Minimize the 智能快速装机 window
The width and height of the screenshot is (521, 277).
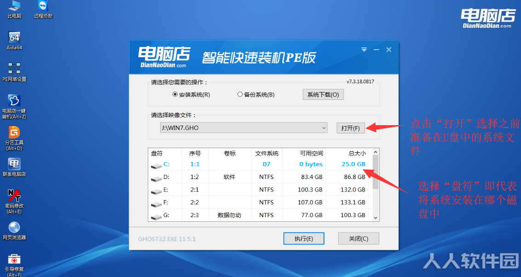pyautogui.click(x=376, y=50)
